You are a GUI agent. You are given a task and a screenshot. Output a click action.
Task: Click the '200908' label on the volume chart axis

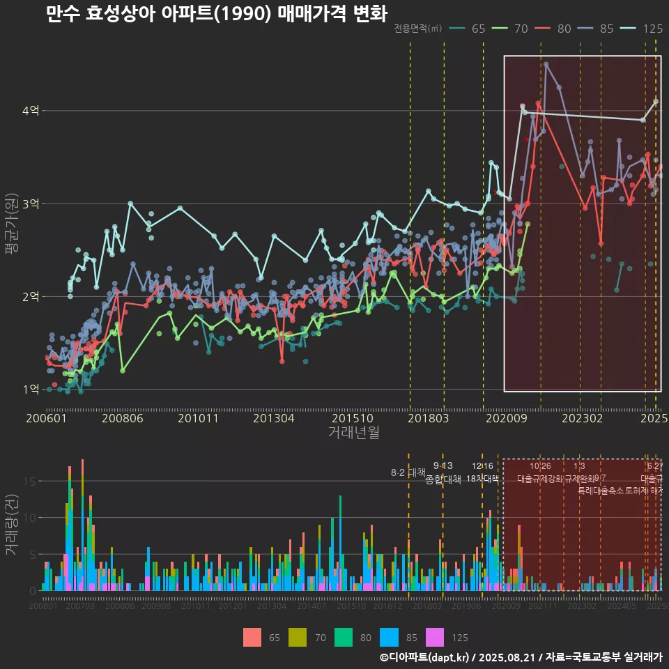coord(156,606)
